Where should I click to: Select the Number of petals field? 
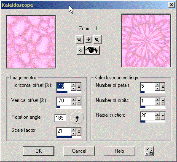pos(148,86)
